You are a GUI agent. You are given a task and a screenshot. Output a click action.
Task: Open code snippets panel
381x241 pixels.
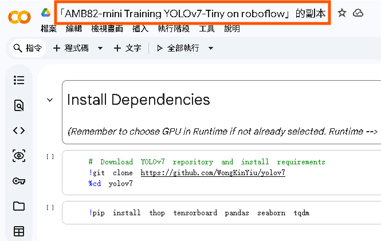19,131
